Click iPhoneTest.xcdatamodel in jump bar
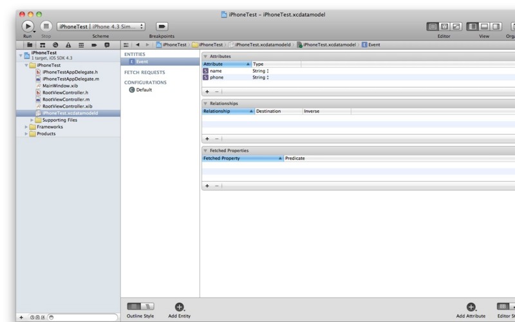The width and height of the screenshot is (515, 322). point(326,45)
